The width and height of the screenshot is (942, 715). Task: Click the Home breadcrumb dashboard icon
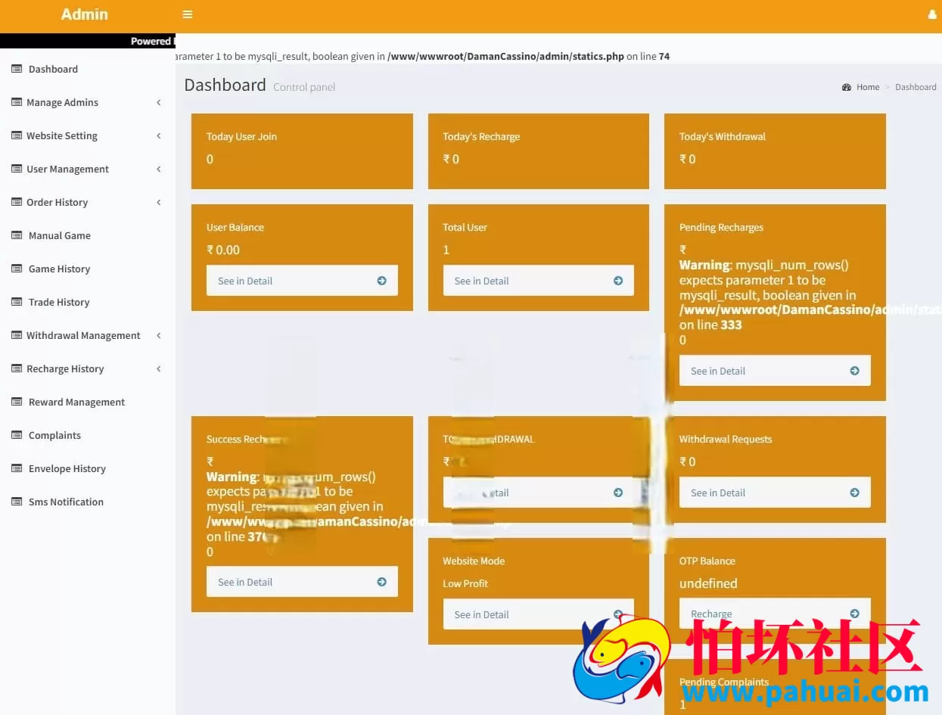click(847, 87)
